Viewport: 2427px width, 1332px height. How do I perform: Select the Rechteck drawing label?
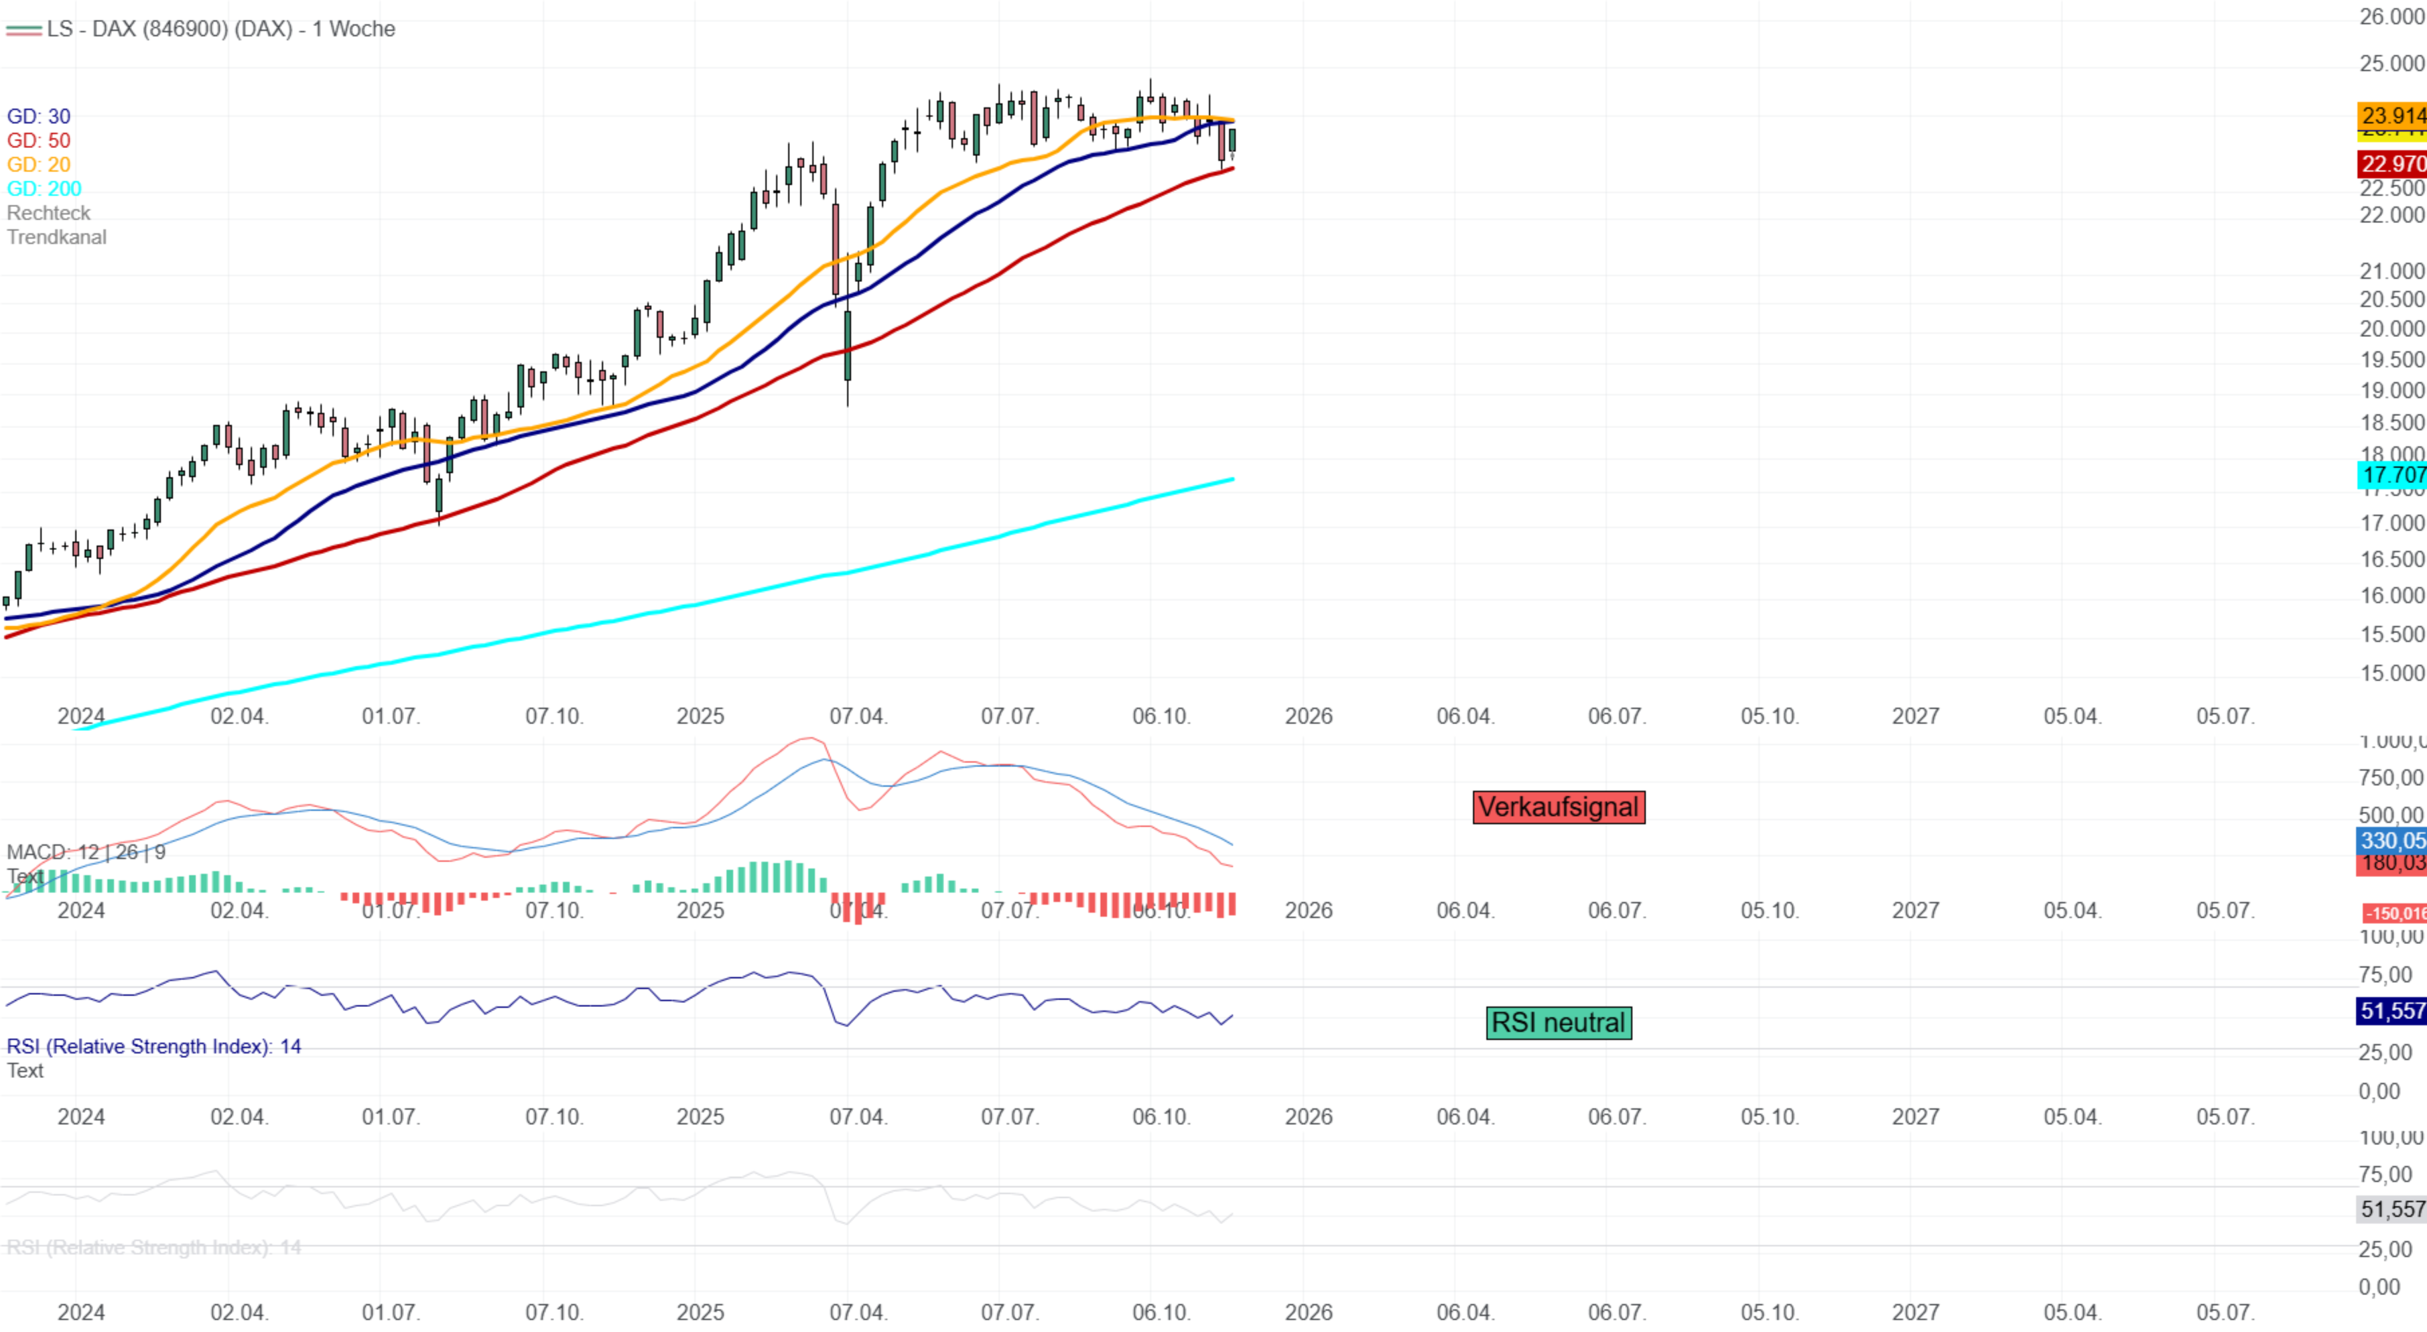49,213
